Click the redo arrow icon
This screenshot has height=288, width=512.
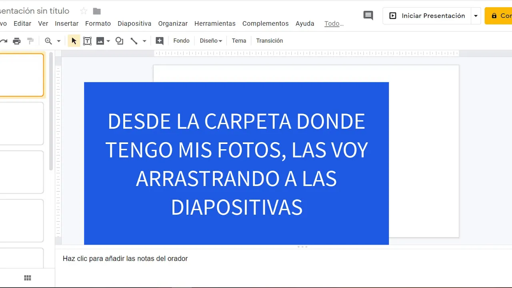[x=4, y=41]
